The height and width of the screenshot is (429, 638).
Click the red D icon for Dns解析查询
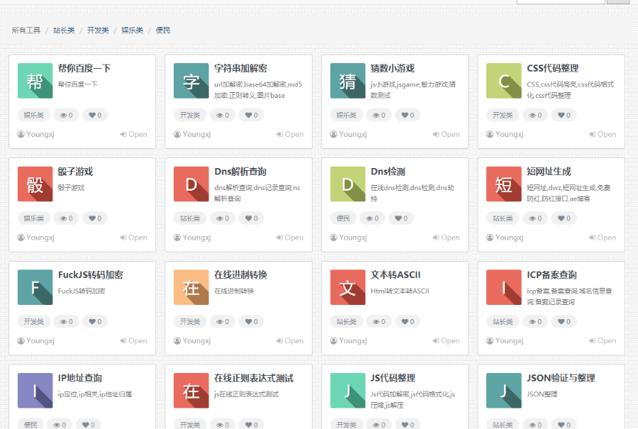coord(191,184)
